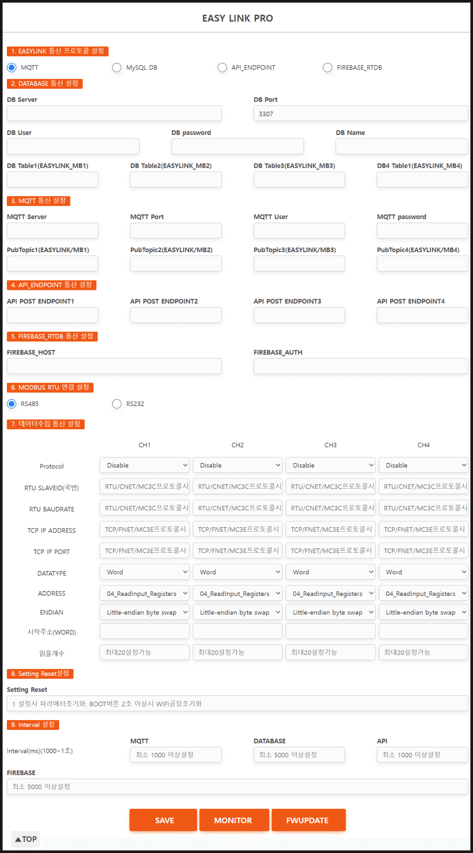Screen dimensions: 473x853
Task: Click the MQTT Port input field
Action: coord(176,231)
